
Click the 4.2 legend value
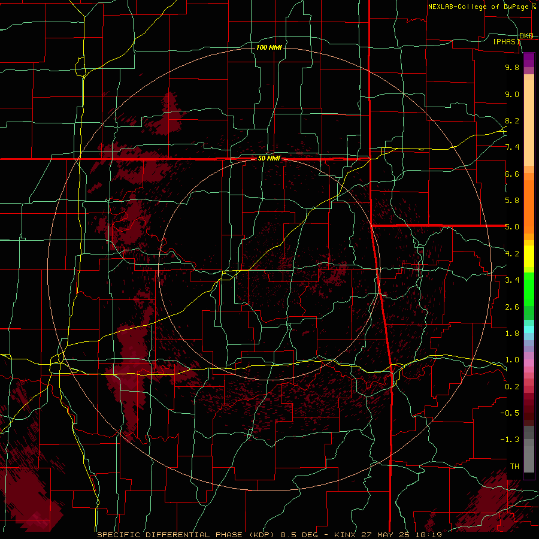[x=512, y=254]
